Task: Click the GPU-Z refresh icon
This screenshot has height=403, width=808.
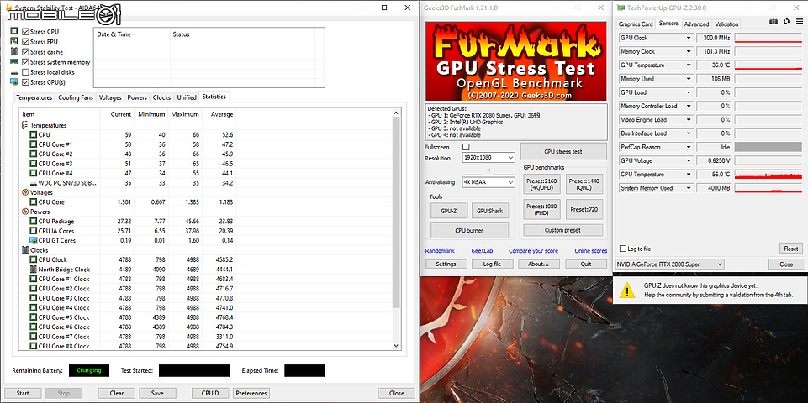Action: coord(786,21)
